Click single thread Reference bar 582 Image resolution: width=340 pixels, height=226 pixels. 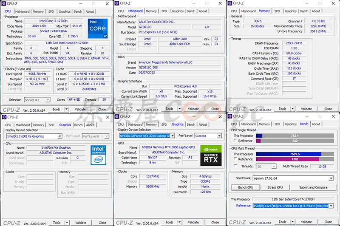tap(295, 141)
